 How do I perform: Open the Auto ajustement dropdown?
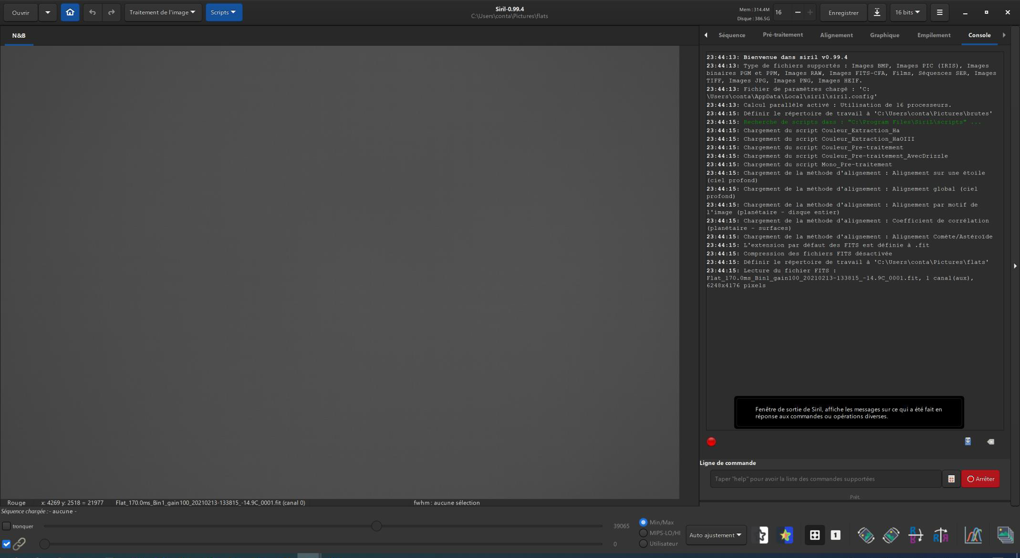coord(715,535)
